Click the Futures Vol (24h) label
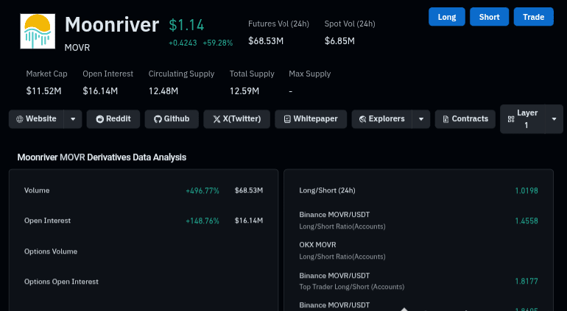This screenshot has width=567, height=311. 278,24
